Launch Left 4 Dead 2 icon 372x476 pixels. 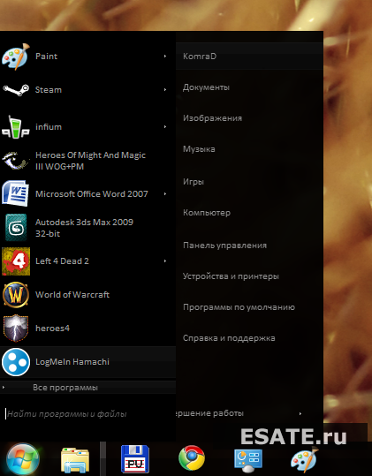(16, 261)
